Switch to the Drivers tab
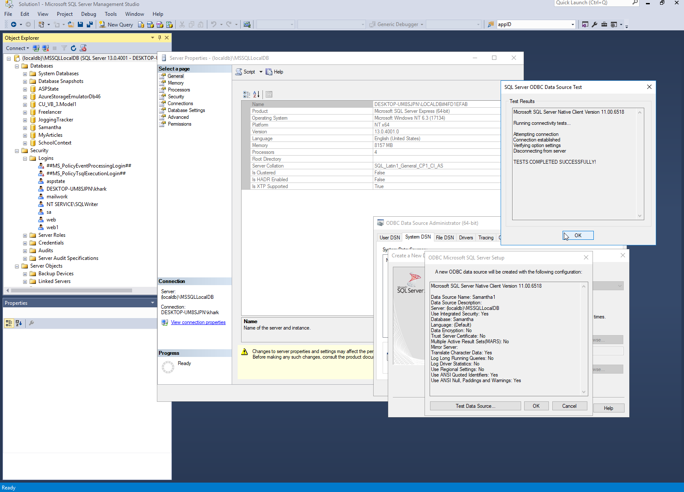 (x=466, y=238)
